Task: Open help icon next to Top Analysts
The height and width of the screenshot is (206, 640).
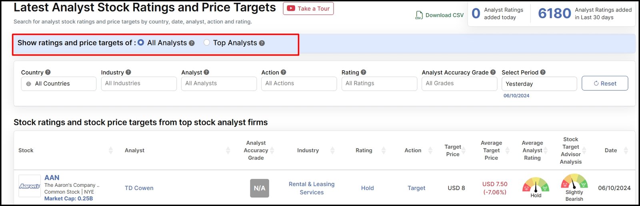Action: (262, 43)
